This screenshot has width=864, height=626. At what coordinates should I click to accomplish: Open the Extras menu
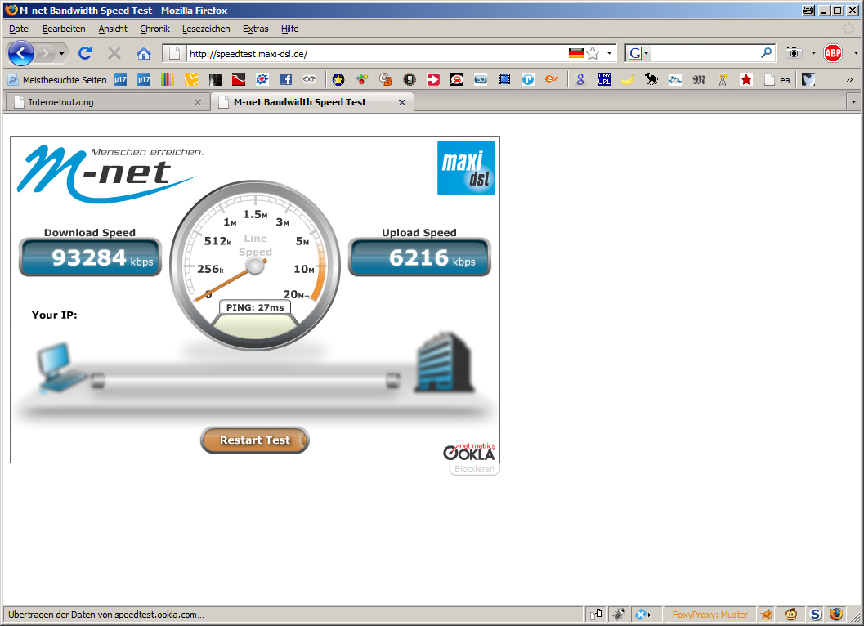256,29
